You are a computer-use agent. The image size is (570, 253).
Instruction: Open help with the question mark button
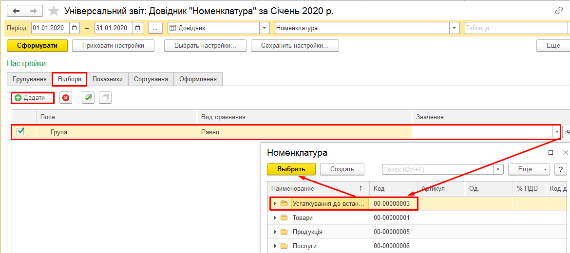coord(561,169)
